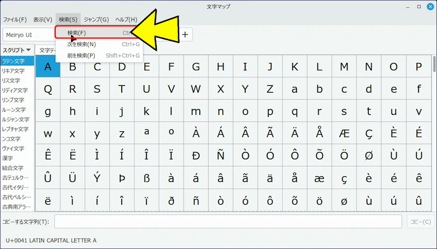This screenshot has width=437, height=249.
Task: Select the Ñ character in the grid
Action: pyautogui.click(x=221, y=155)
